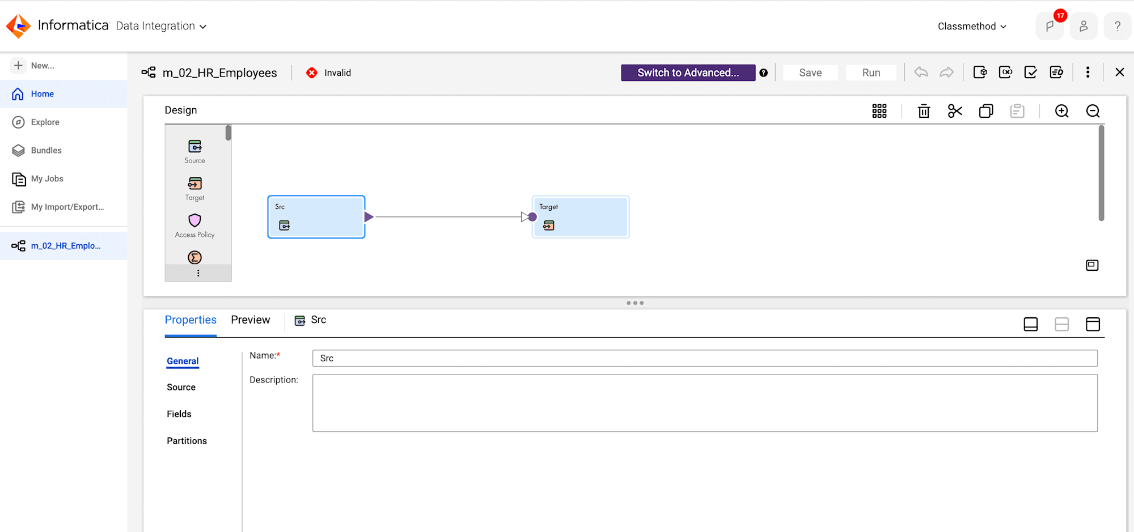Click the Paste clipboard icon
Screen dimensions: 1134x532
pyautogui.click(x=1017, y=111)
